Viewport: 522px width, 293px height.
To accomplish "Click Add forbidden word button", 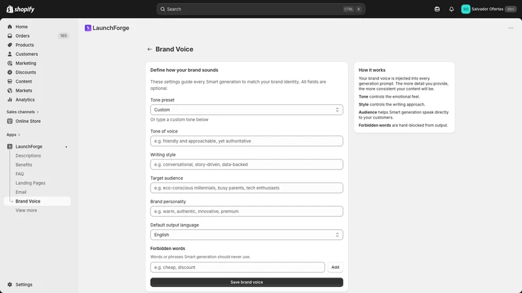I will [335, 267].
